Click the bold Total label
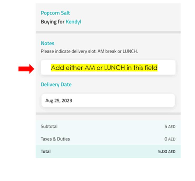 [x=45, y=151]
